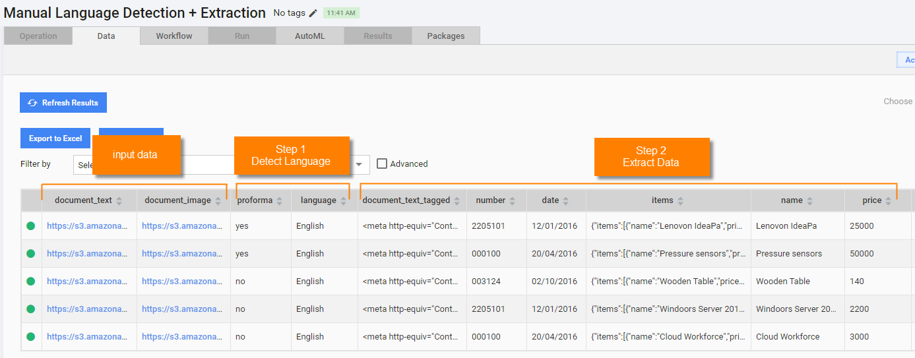
Task: Edit tags with the pencil icon
Action: pyautogui.click(x=313, y=13)
